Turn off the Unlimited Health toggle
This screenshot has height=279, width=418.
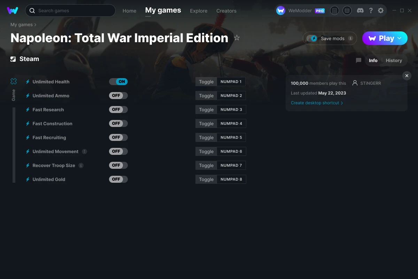118,81
